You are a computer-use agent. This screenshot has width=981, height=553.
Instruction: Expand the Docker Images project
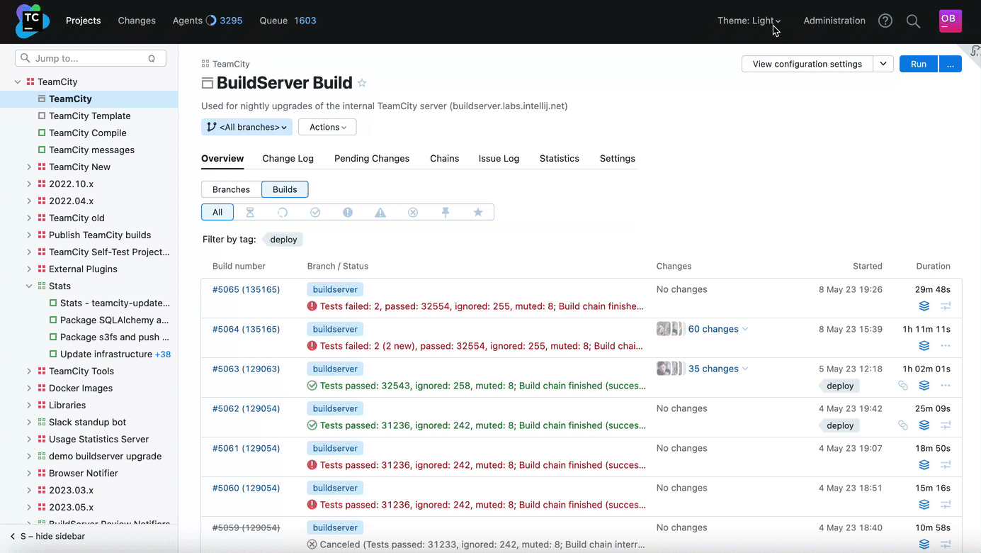coord(29,388)
